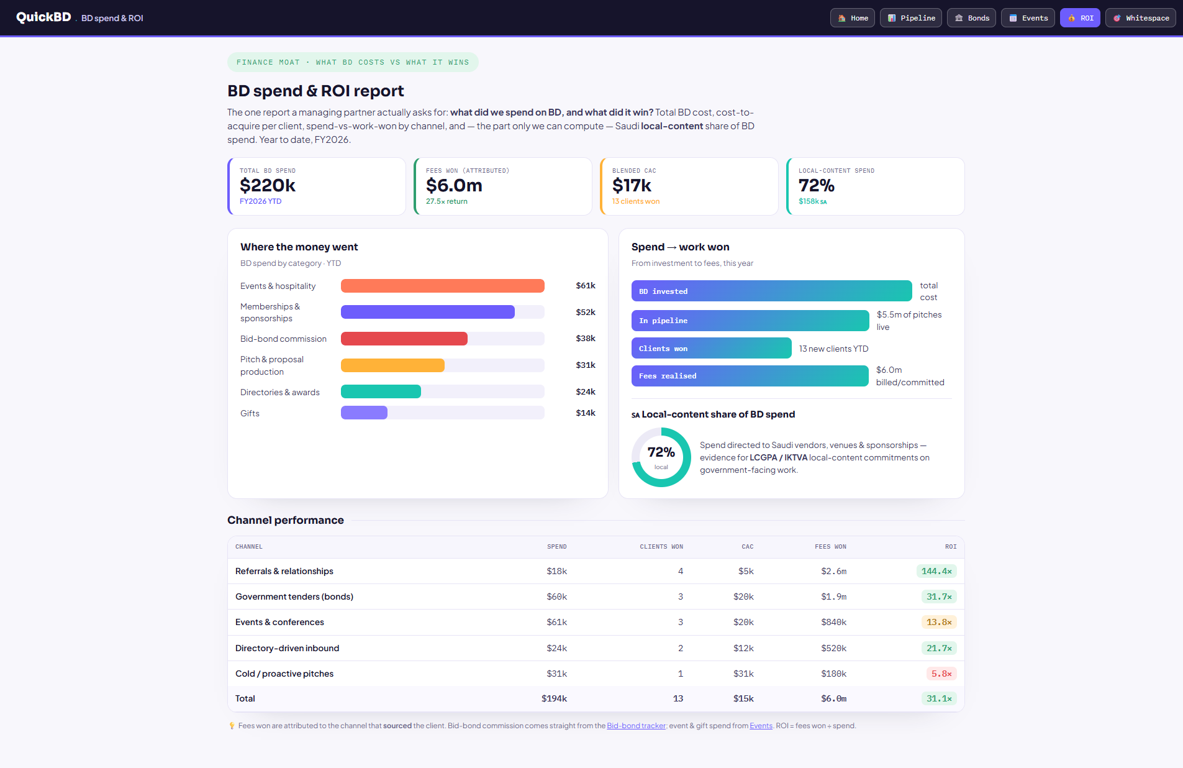
Task: Click the $158k SA subtext
Action: (x=812, y=201)
